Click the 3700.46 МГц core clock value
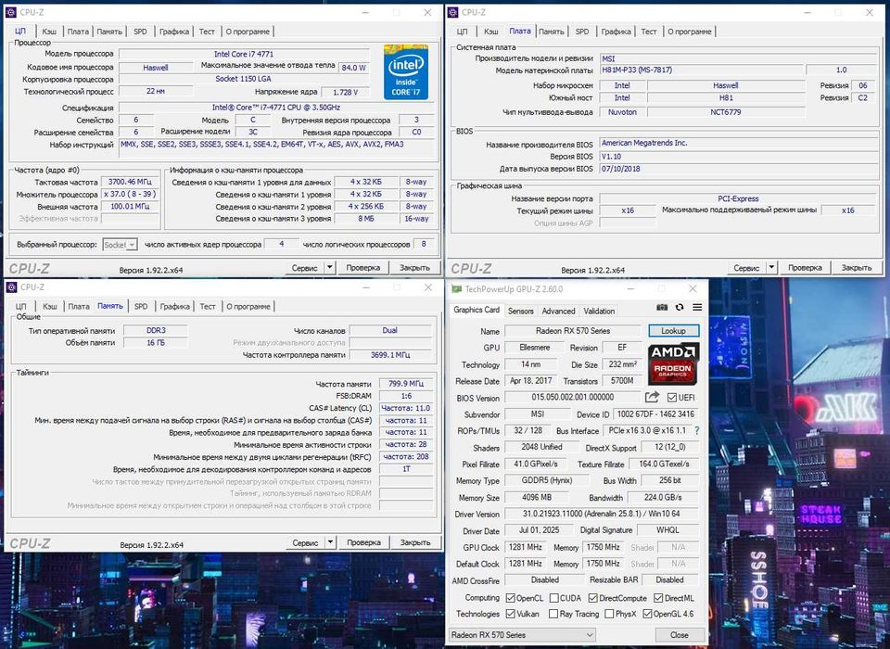 (x=130, y=182)
